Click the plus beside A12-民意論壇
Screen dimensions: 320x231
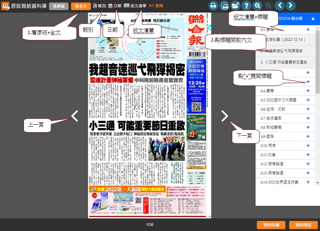tap(308, 164)
